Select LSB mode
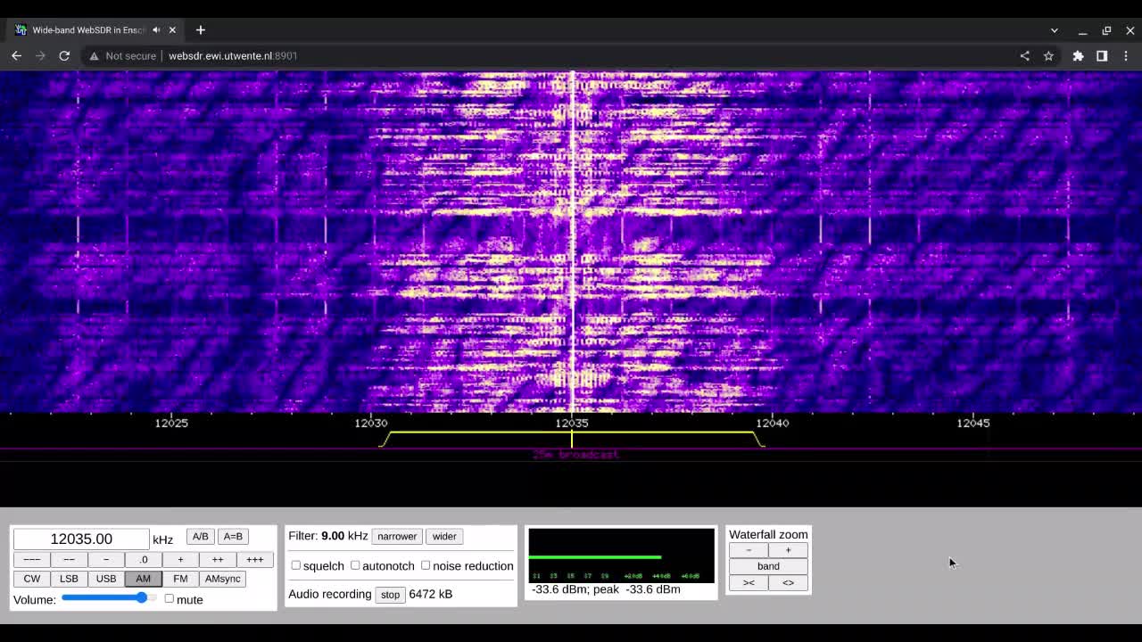 (x=69, y=579)
